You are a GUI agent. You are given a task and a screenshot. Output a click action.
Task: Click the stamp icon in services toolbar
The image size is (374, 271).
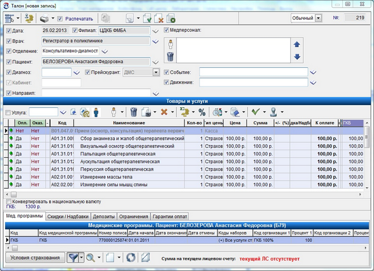coord(274,112)
